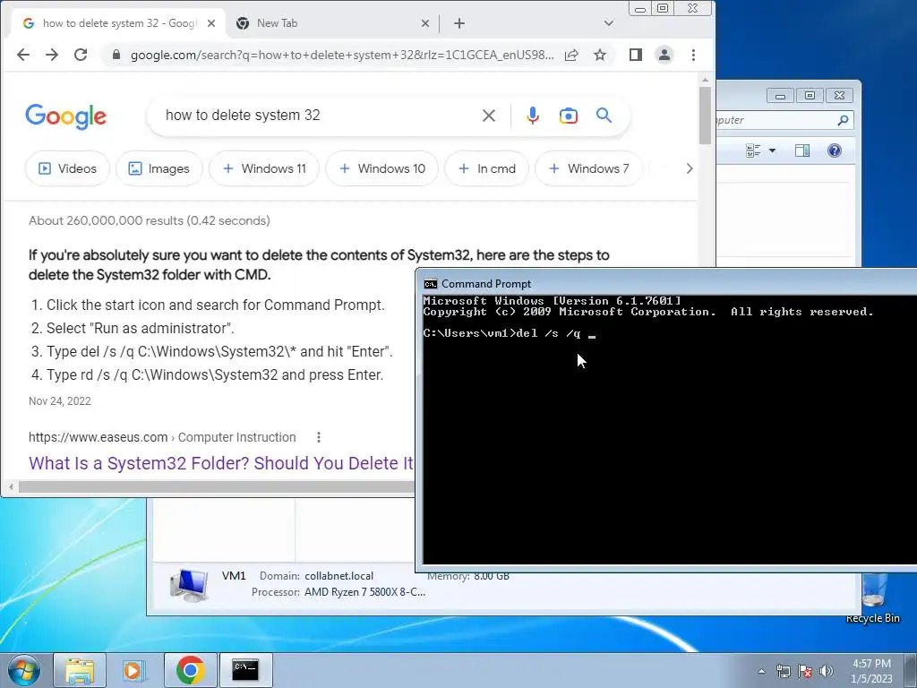Filter results by Videos
917x688 pixels.
(67, 168)
